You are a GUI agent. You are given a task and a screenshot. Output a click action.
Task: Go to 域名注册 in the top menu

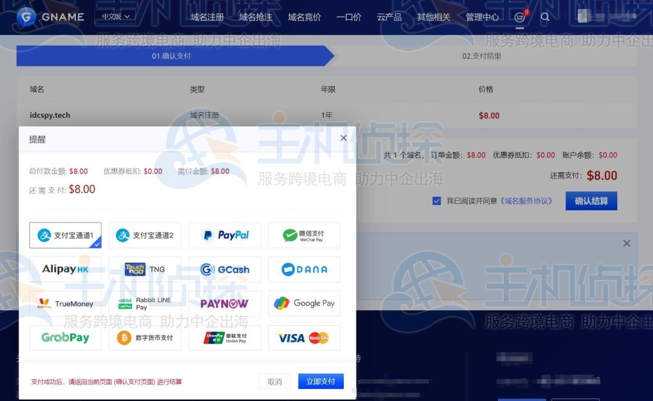click(207, 17)
